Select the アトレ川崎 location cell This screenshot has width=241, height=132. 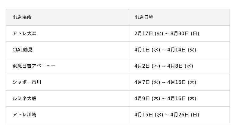(x=24, y=115)
